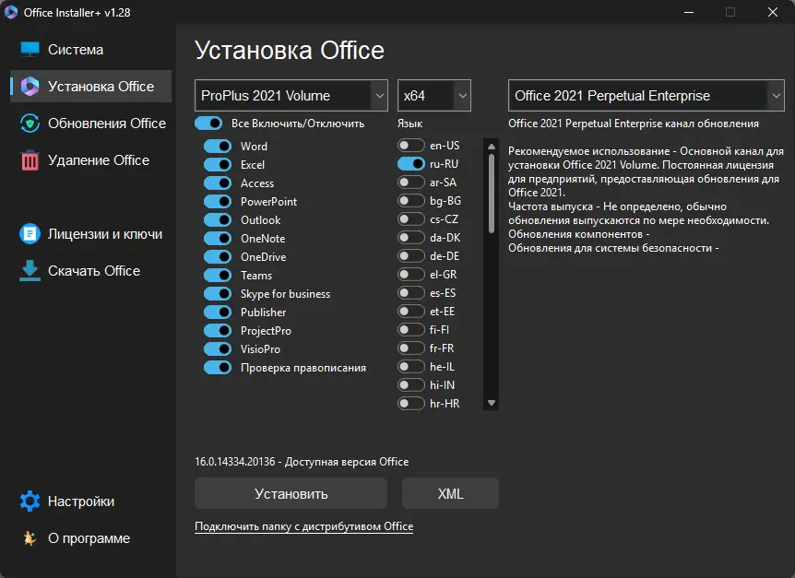The width and height of the screenshot is (795, 578).
Task: Click the download arrow icon for Скачать Office
Action: coord(30,271)
